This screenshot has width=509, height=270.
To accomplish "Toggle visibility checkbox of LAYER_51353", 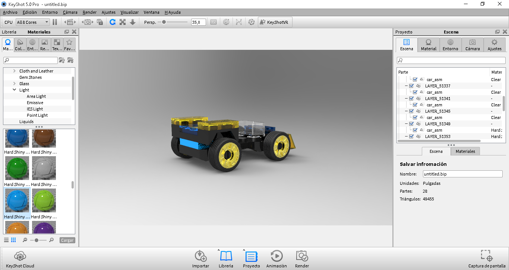I will (411, 136).
